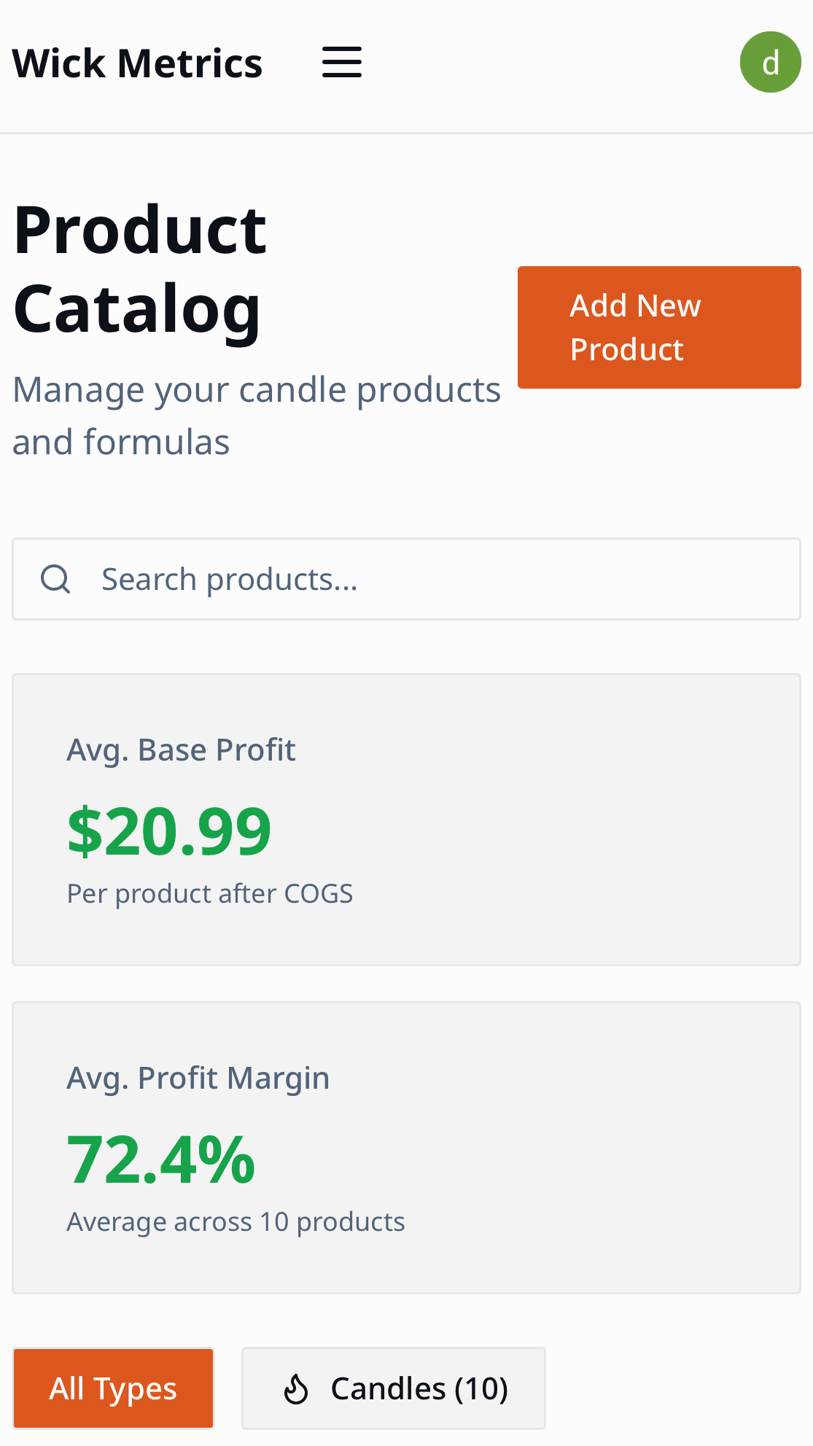Select the search icon inside the search bar
Image resolution: width=813 pixels, height=1446 pixels.
54,578
